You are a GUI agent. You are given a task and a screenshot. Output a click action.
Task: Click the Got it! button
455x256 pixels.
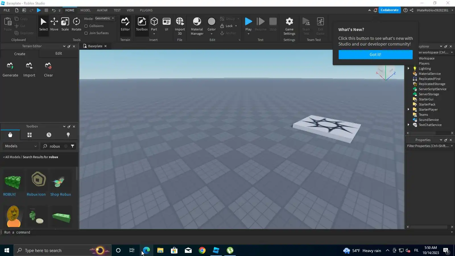tap(375, 55)
